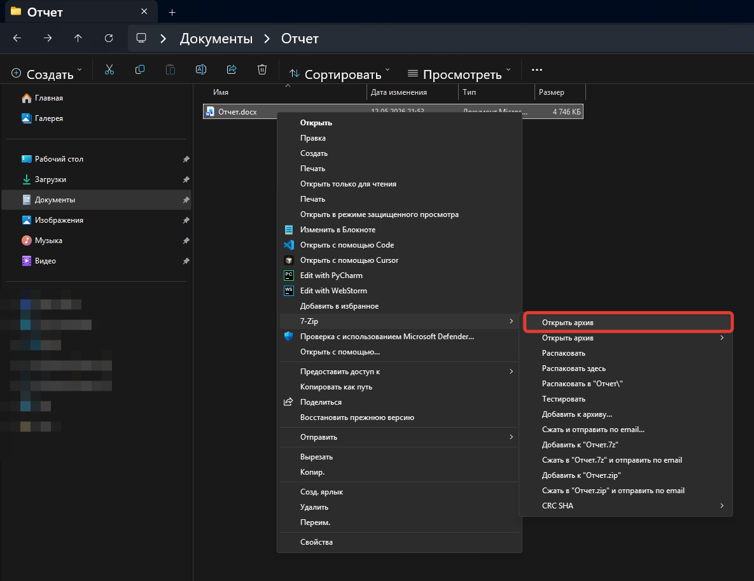Close the Отчет tab
Viewport: 754px width, 581px height.
click(x=144, y=11)
